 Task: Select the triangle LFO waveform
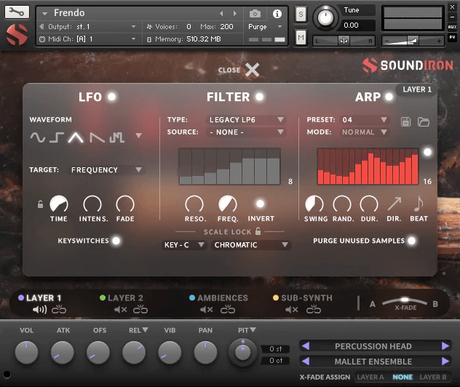(75, 137)
